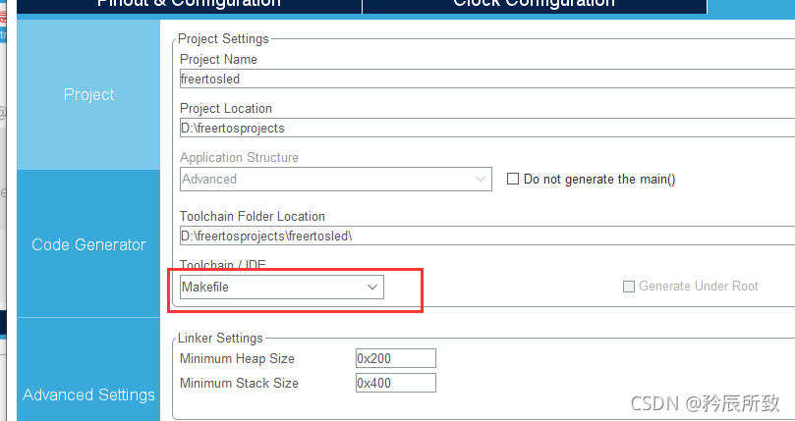Click the Project Name input field
795x421 pixels.
pyautogui.click(x=486, y=79)
